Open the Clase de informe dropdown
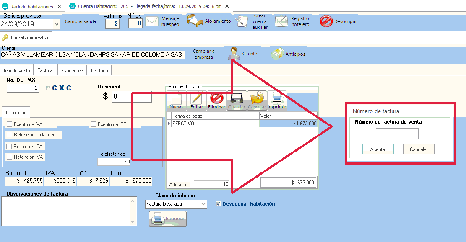The image size is (466, 242). [x=203, y=204]
